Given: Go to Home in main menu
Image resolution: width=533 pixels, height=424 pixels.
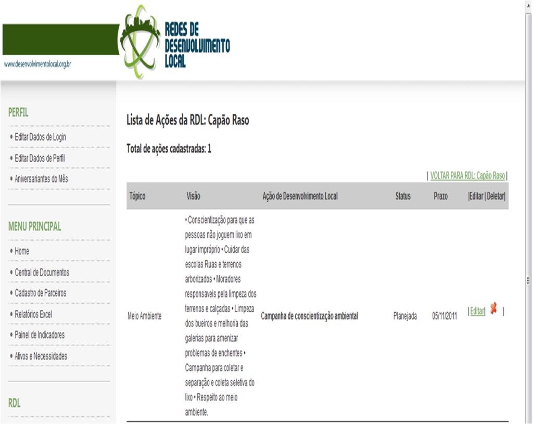Looking at the screenshot, I should click(x=22, y=251).
